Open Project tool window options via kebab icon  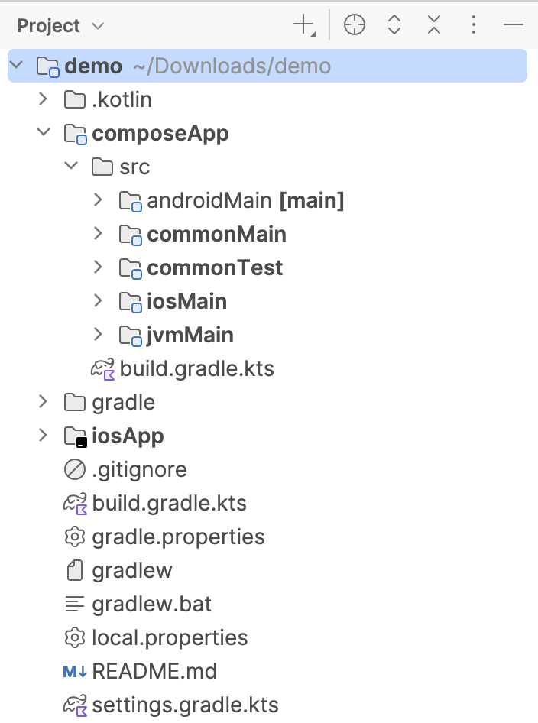tap(473, 24)
